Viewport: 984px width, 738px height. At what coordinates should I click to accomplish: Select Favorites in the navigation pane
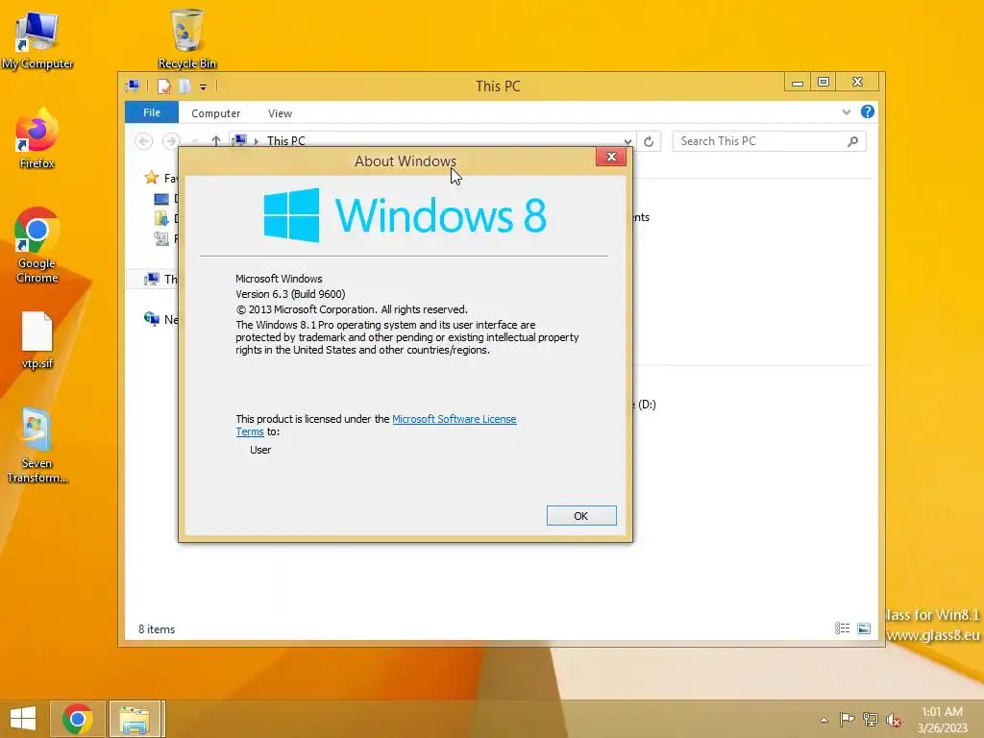(x=160, y=178)
